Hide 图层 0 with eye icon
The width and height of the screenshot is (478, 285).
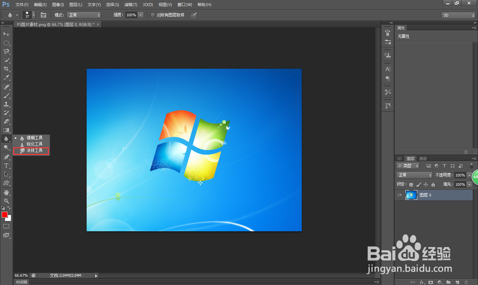pyautogui.click(x=400, y=195)
